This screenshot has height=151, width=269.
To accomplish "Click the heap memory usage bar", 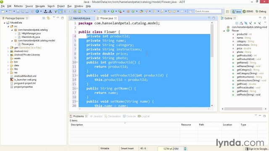I will click(171, 148).
